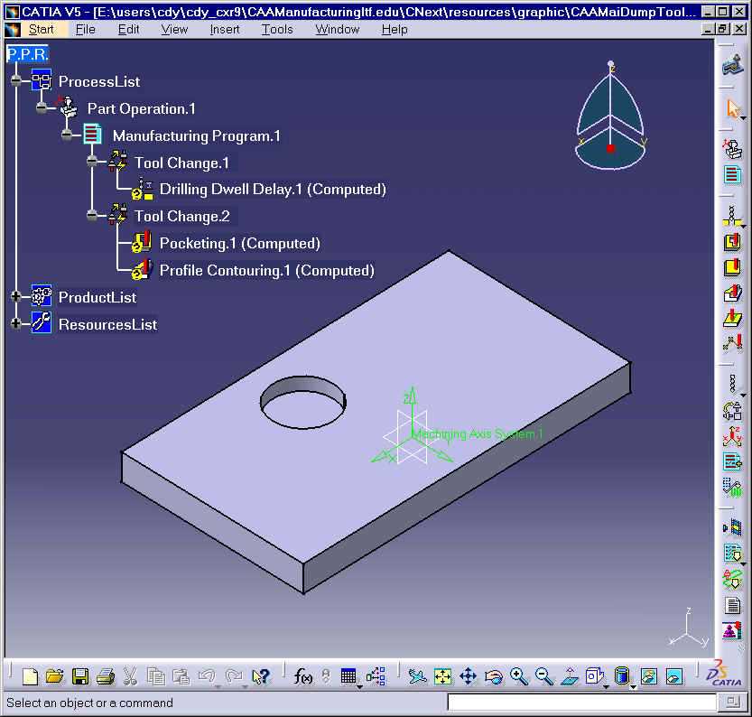Click the Machining Axis Change icon

pos(732,436)
